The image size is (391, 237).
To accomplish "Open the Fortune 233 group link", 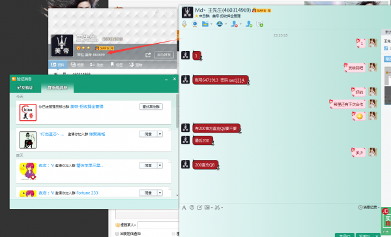I will click(x=87, y=193).
